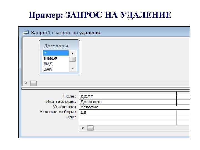Click the design grid horizontal scrollbar thumb
Viewport: 200px width, 150px height.
click(90, 128)
